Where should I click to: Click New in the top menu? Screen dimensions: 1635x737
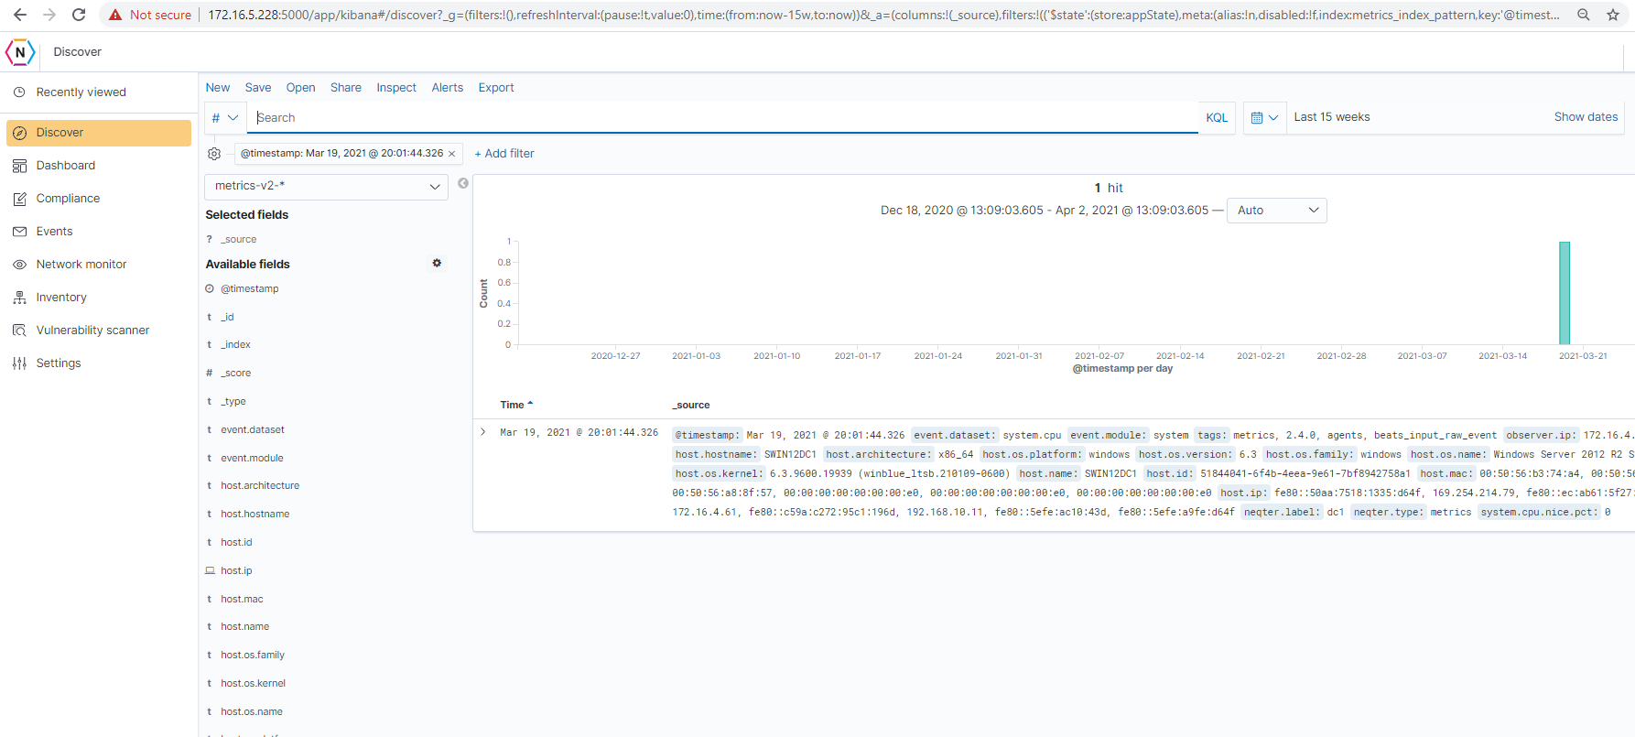tap(218, 88)
